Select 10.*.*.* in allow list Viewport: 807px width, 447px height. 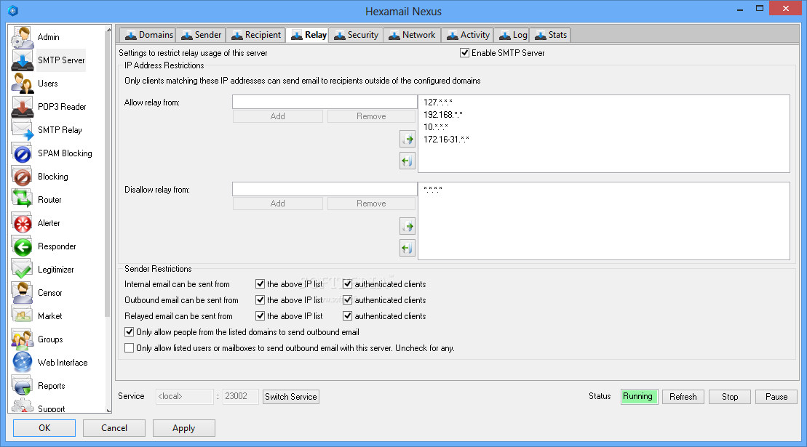point(436,127)
